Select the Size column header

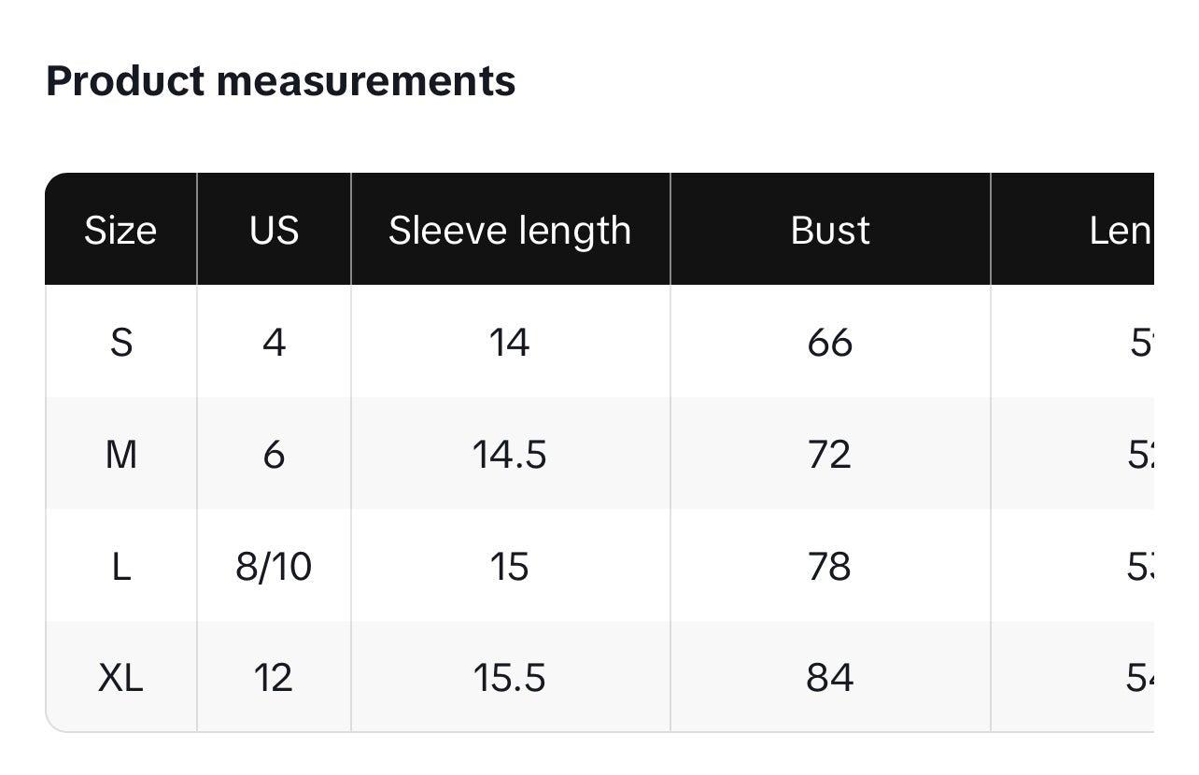click(120, 231)
